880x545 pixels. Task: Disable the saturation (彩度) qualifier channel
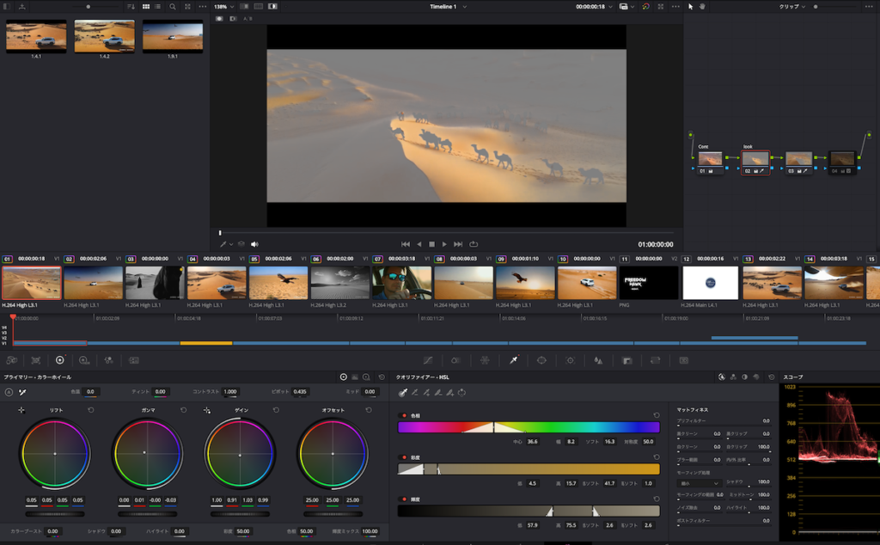point(404,457)
